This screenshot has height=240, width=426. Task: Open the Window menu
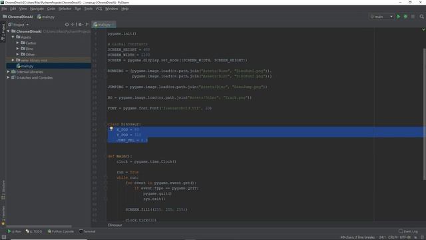111,9
